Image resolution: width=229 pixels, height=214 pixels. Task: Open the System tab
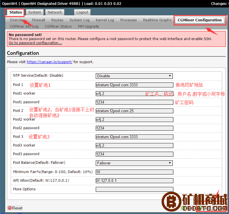coord(35,12)
